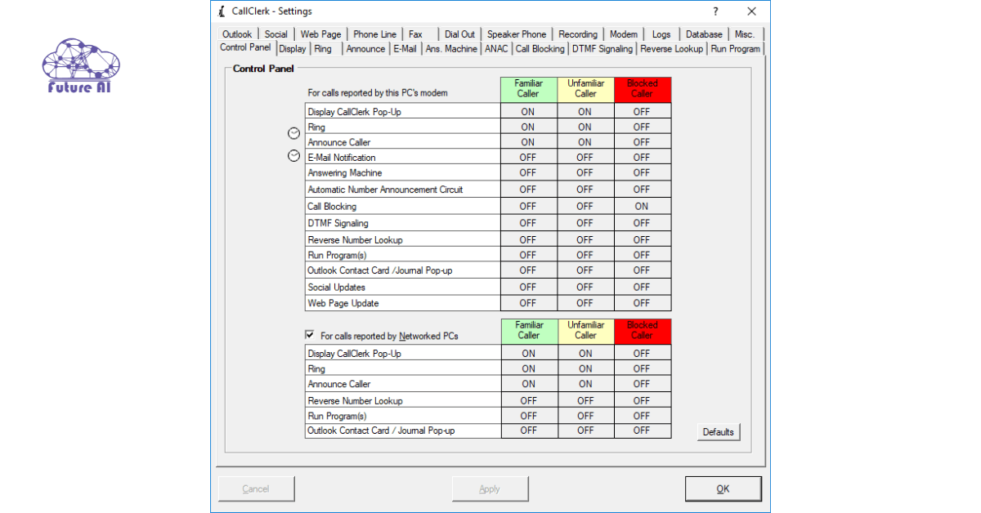Switch to the DTMF Signaling tab

[x=602, y=49]
